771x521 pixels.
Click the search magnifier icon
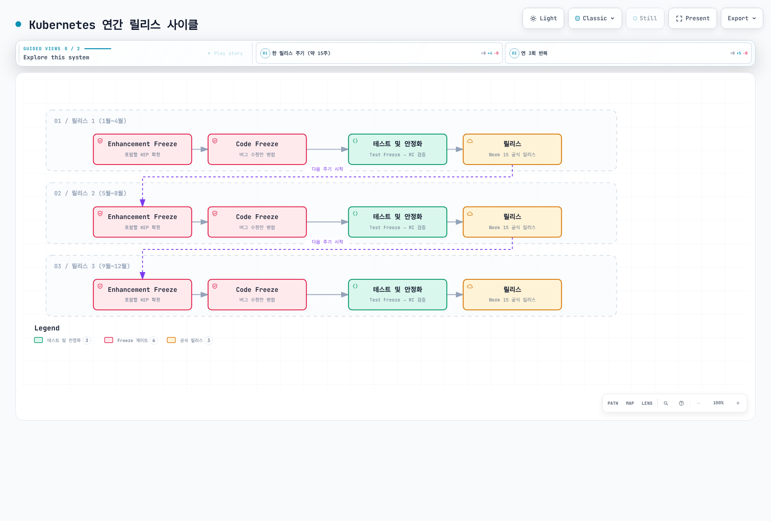(666, 403)
